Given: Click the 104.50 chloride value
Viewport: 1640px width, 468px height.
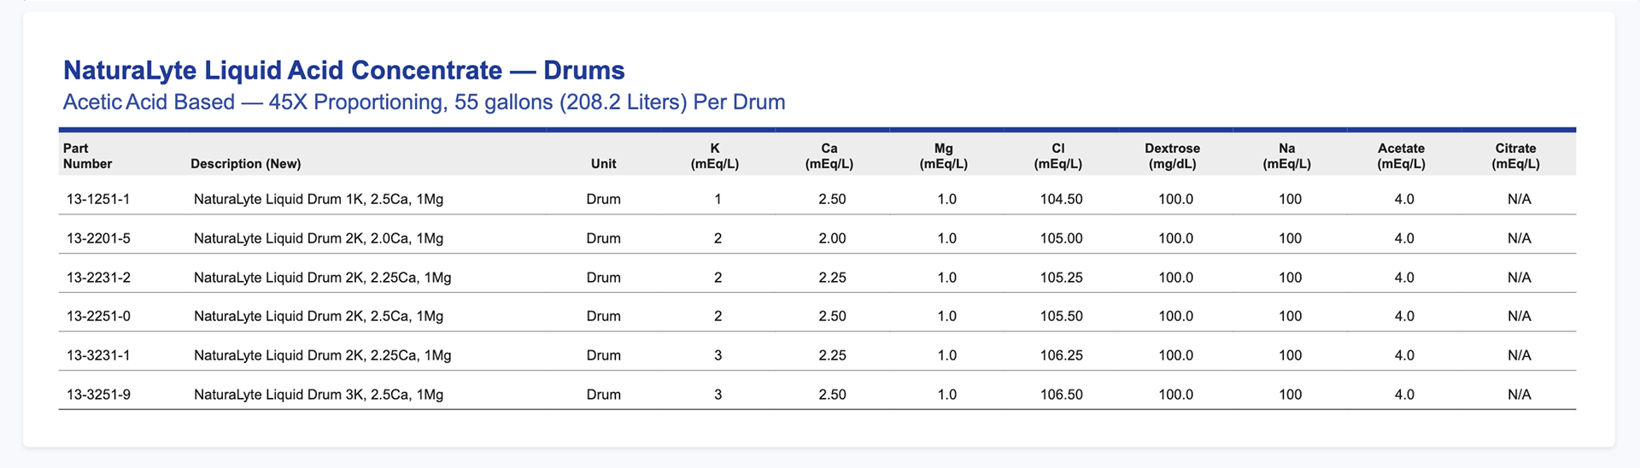Looking at the screenshot, I should pyautogui.click(x=1061, y=199).
